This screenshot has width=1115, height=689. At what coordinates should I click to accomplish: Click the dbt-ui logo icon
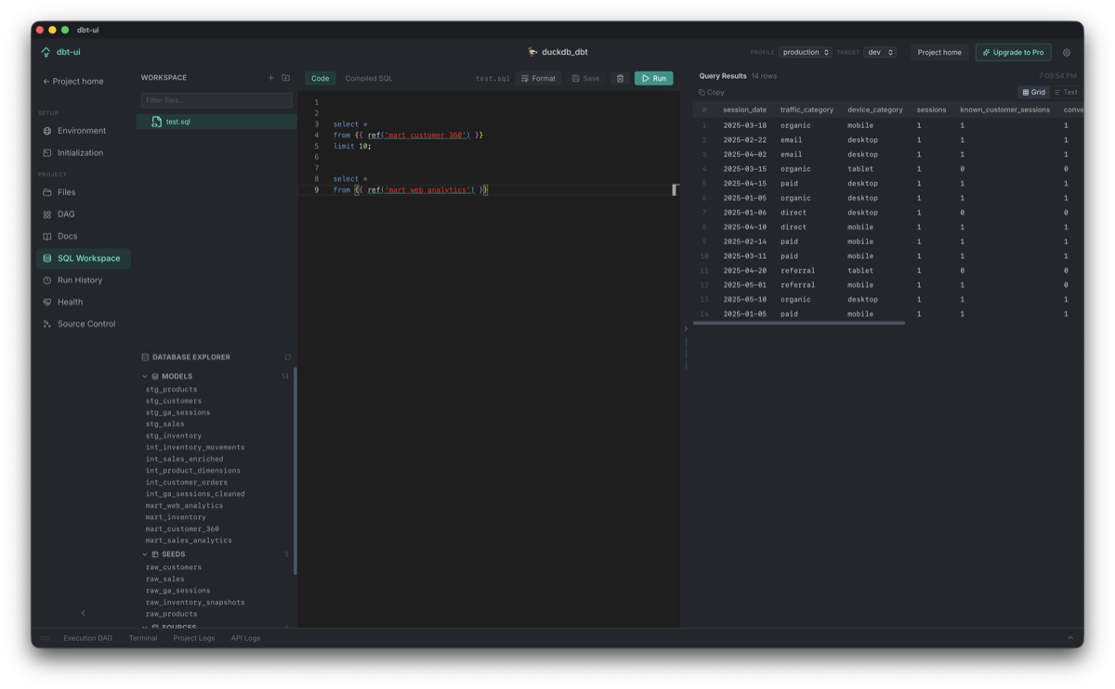(46, 52)
